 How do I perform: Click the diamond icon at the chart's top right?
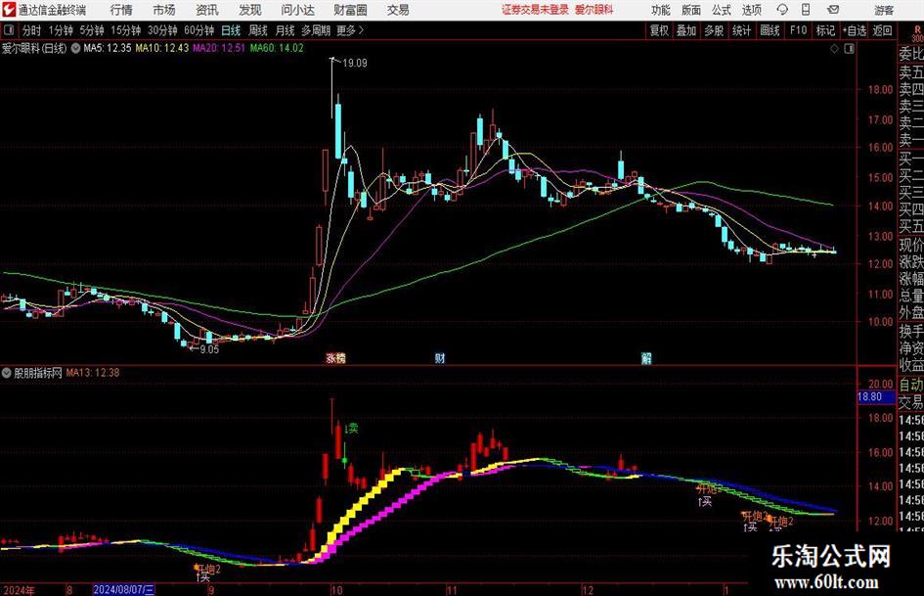[834, 49]
